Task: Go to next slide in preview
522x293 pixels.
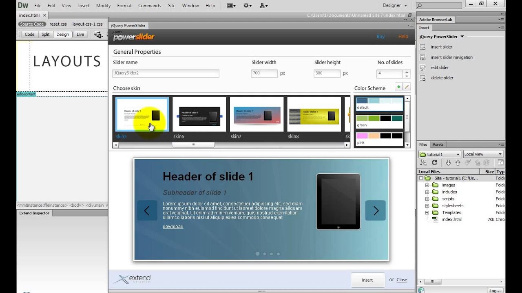Action: pyautogui.click(x=376, y=210)
